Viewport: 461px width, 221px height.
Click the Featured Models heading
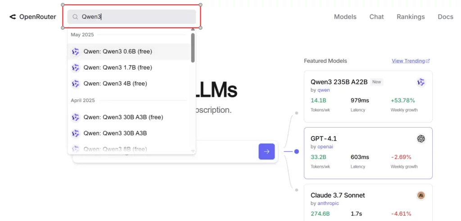pos(325,61)
